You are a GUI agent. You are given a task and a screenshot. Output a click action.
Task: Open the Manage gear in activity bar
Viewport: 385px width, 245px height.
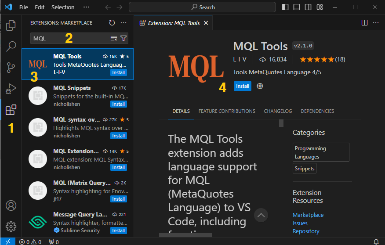click(11, 227)
